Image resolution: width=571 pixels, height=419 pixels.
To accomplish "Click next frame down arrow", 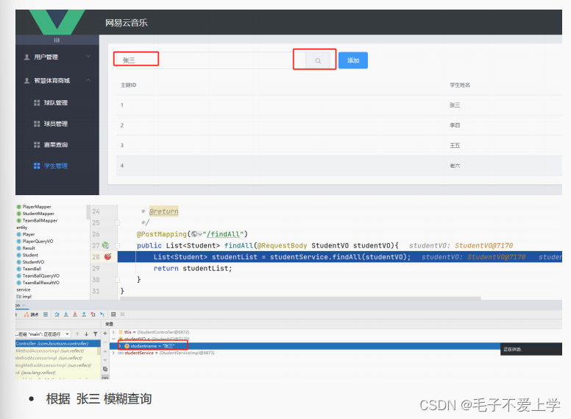I will 86,334.
